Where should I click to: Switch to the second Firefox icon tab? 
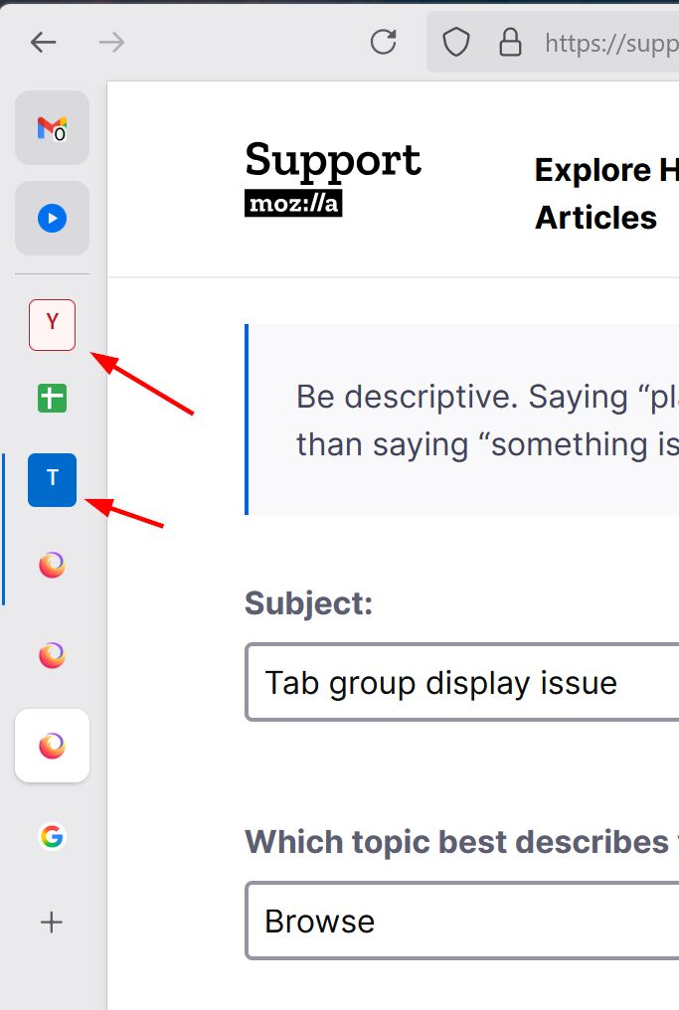pyautogui.click(x=52, y=655)
